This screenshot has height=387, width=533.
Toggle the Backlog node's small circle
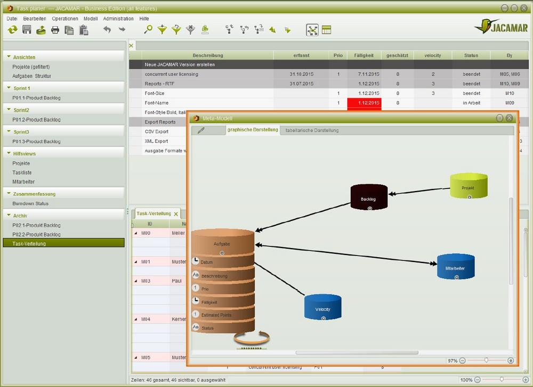(370, 209)
